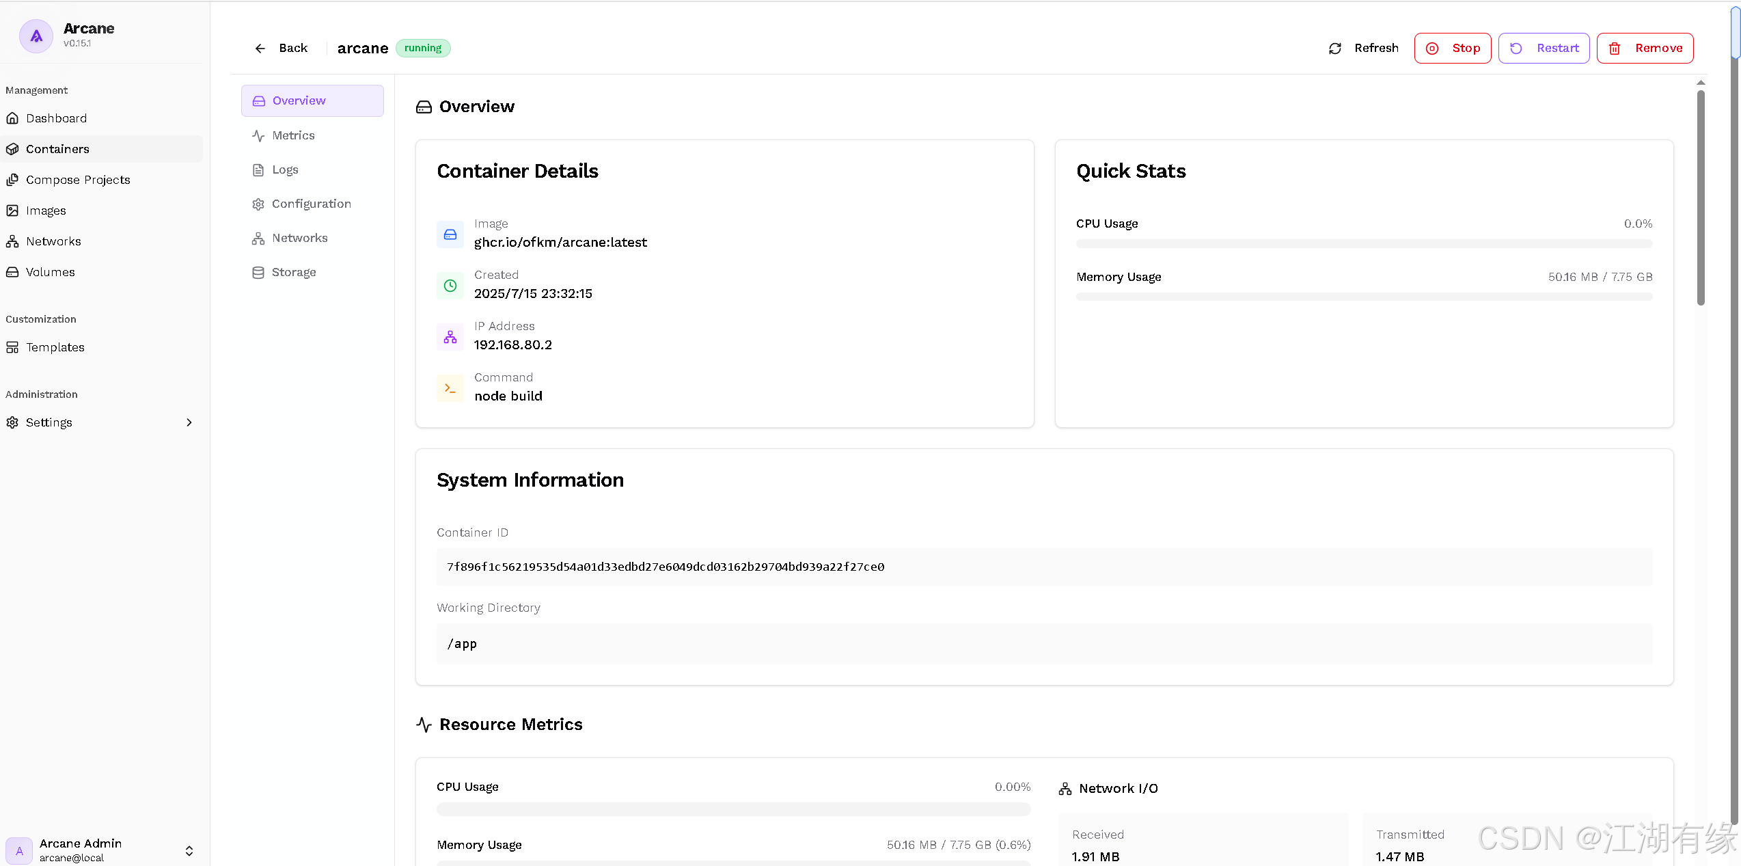Screen dimensions: 1741x866
Task: Click the Volumes drive icon in sidebar
Action: click(x=12, y=272)
